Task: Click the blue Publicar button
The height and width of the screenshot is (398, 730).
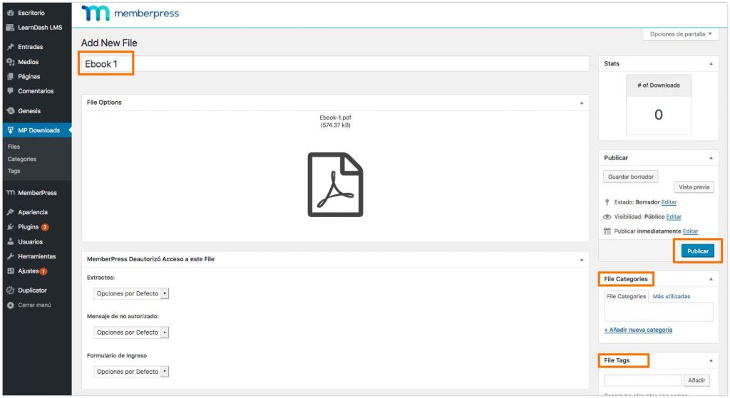Action: coord(697,251)
